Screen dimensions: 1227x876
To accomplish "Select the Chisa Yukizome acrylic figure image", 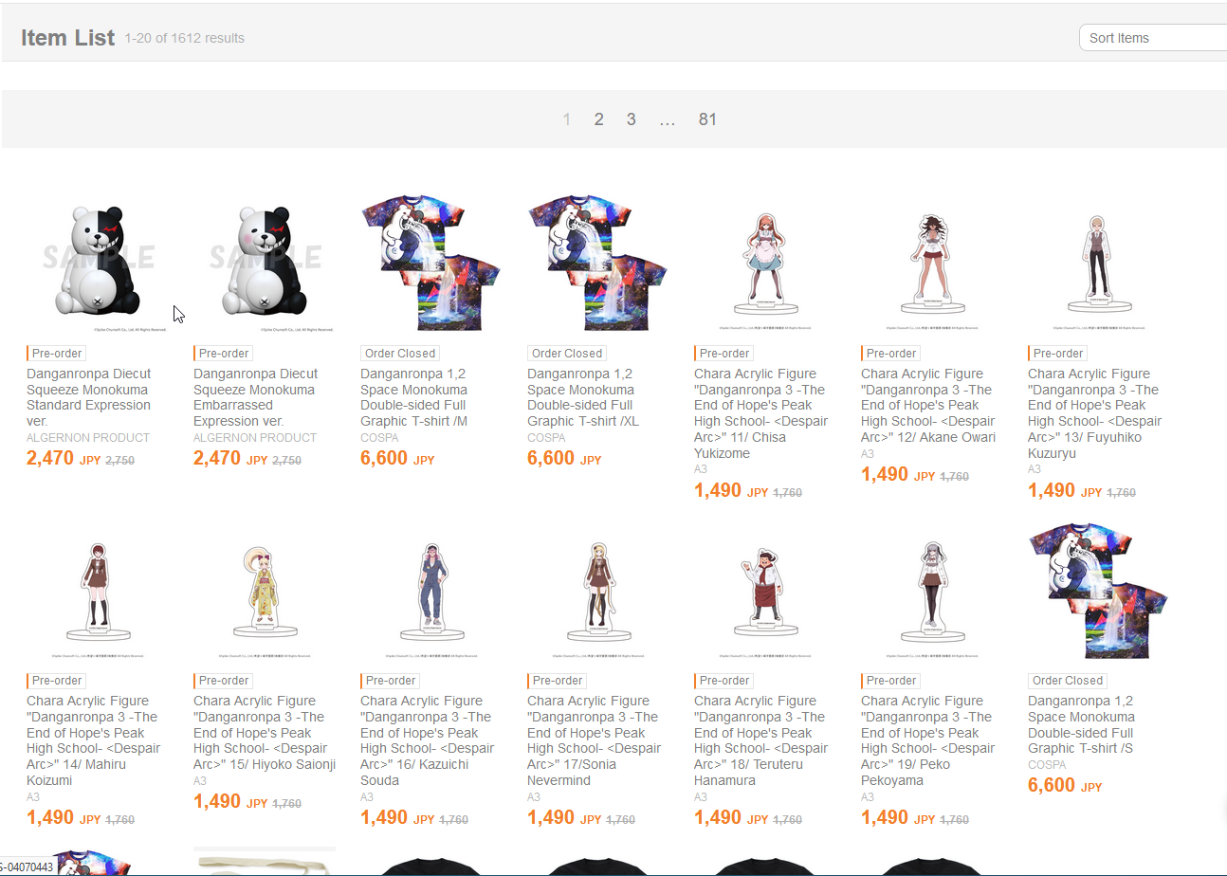I will (x=765, y=262).
